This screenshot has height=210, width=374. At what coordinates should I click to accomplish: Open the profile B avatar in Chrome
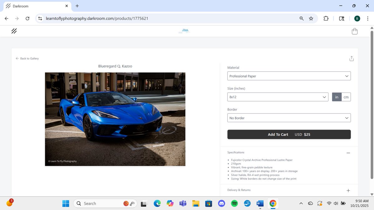(x=357, y=18)
